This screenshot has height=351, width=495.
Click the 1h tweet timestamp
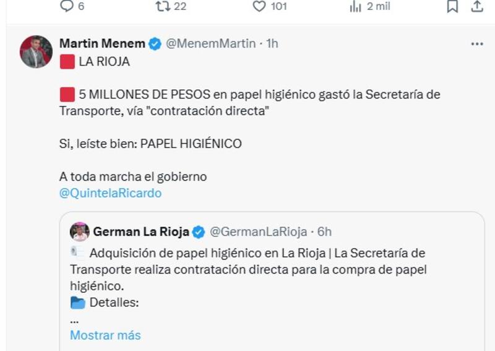tap(272, 43)
